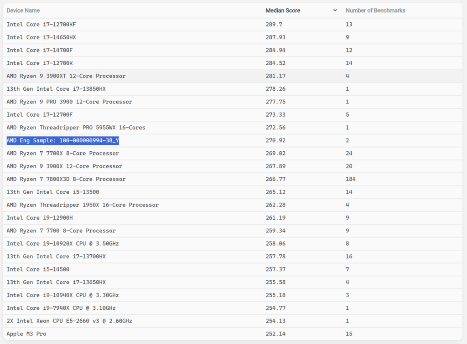The width and height of the screenshot is (467, 344).
Task: Click median score 284.94
Action: coord(275,50)
